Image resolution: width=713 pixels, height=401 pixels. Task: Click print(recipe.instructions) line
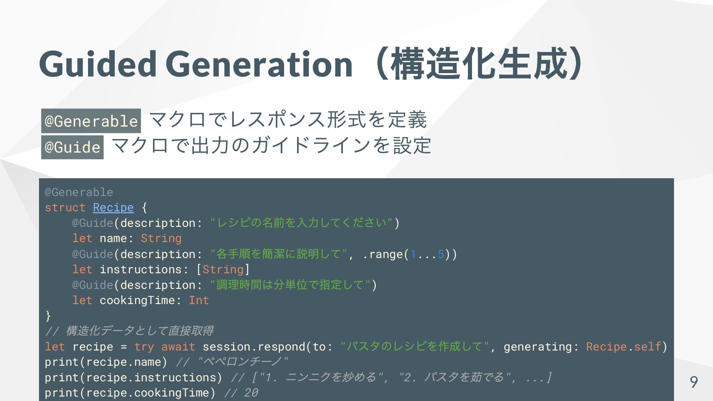tap(133, 378)
